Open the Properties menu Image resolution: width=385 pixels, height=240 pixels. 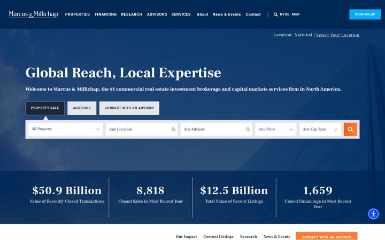[x=78, y=14]
